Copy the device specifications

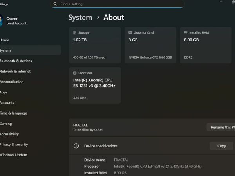pyautogui.click(x=221, y=146)
